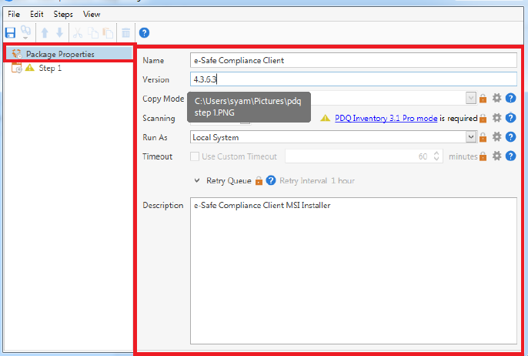Click the Run As gear icon

(x=496, y=136)
